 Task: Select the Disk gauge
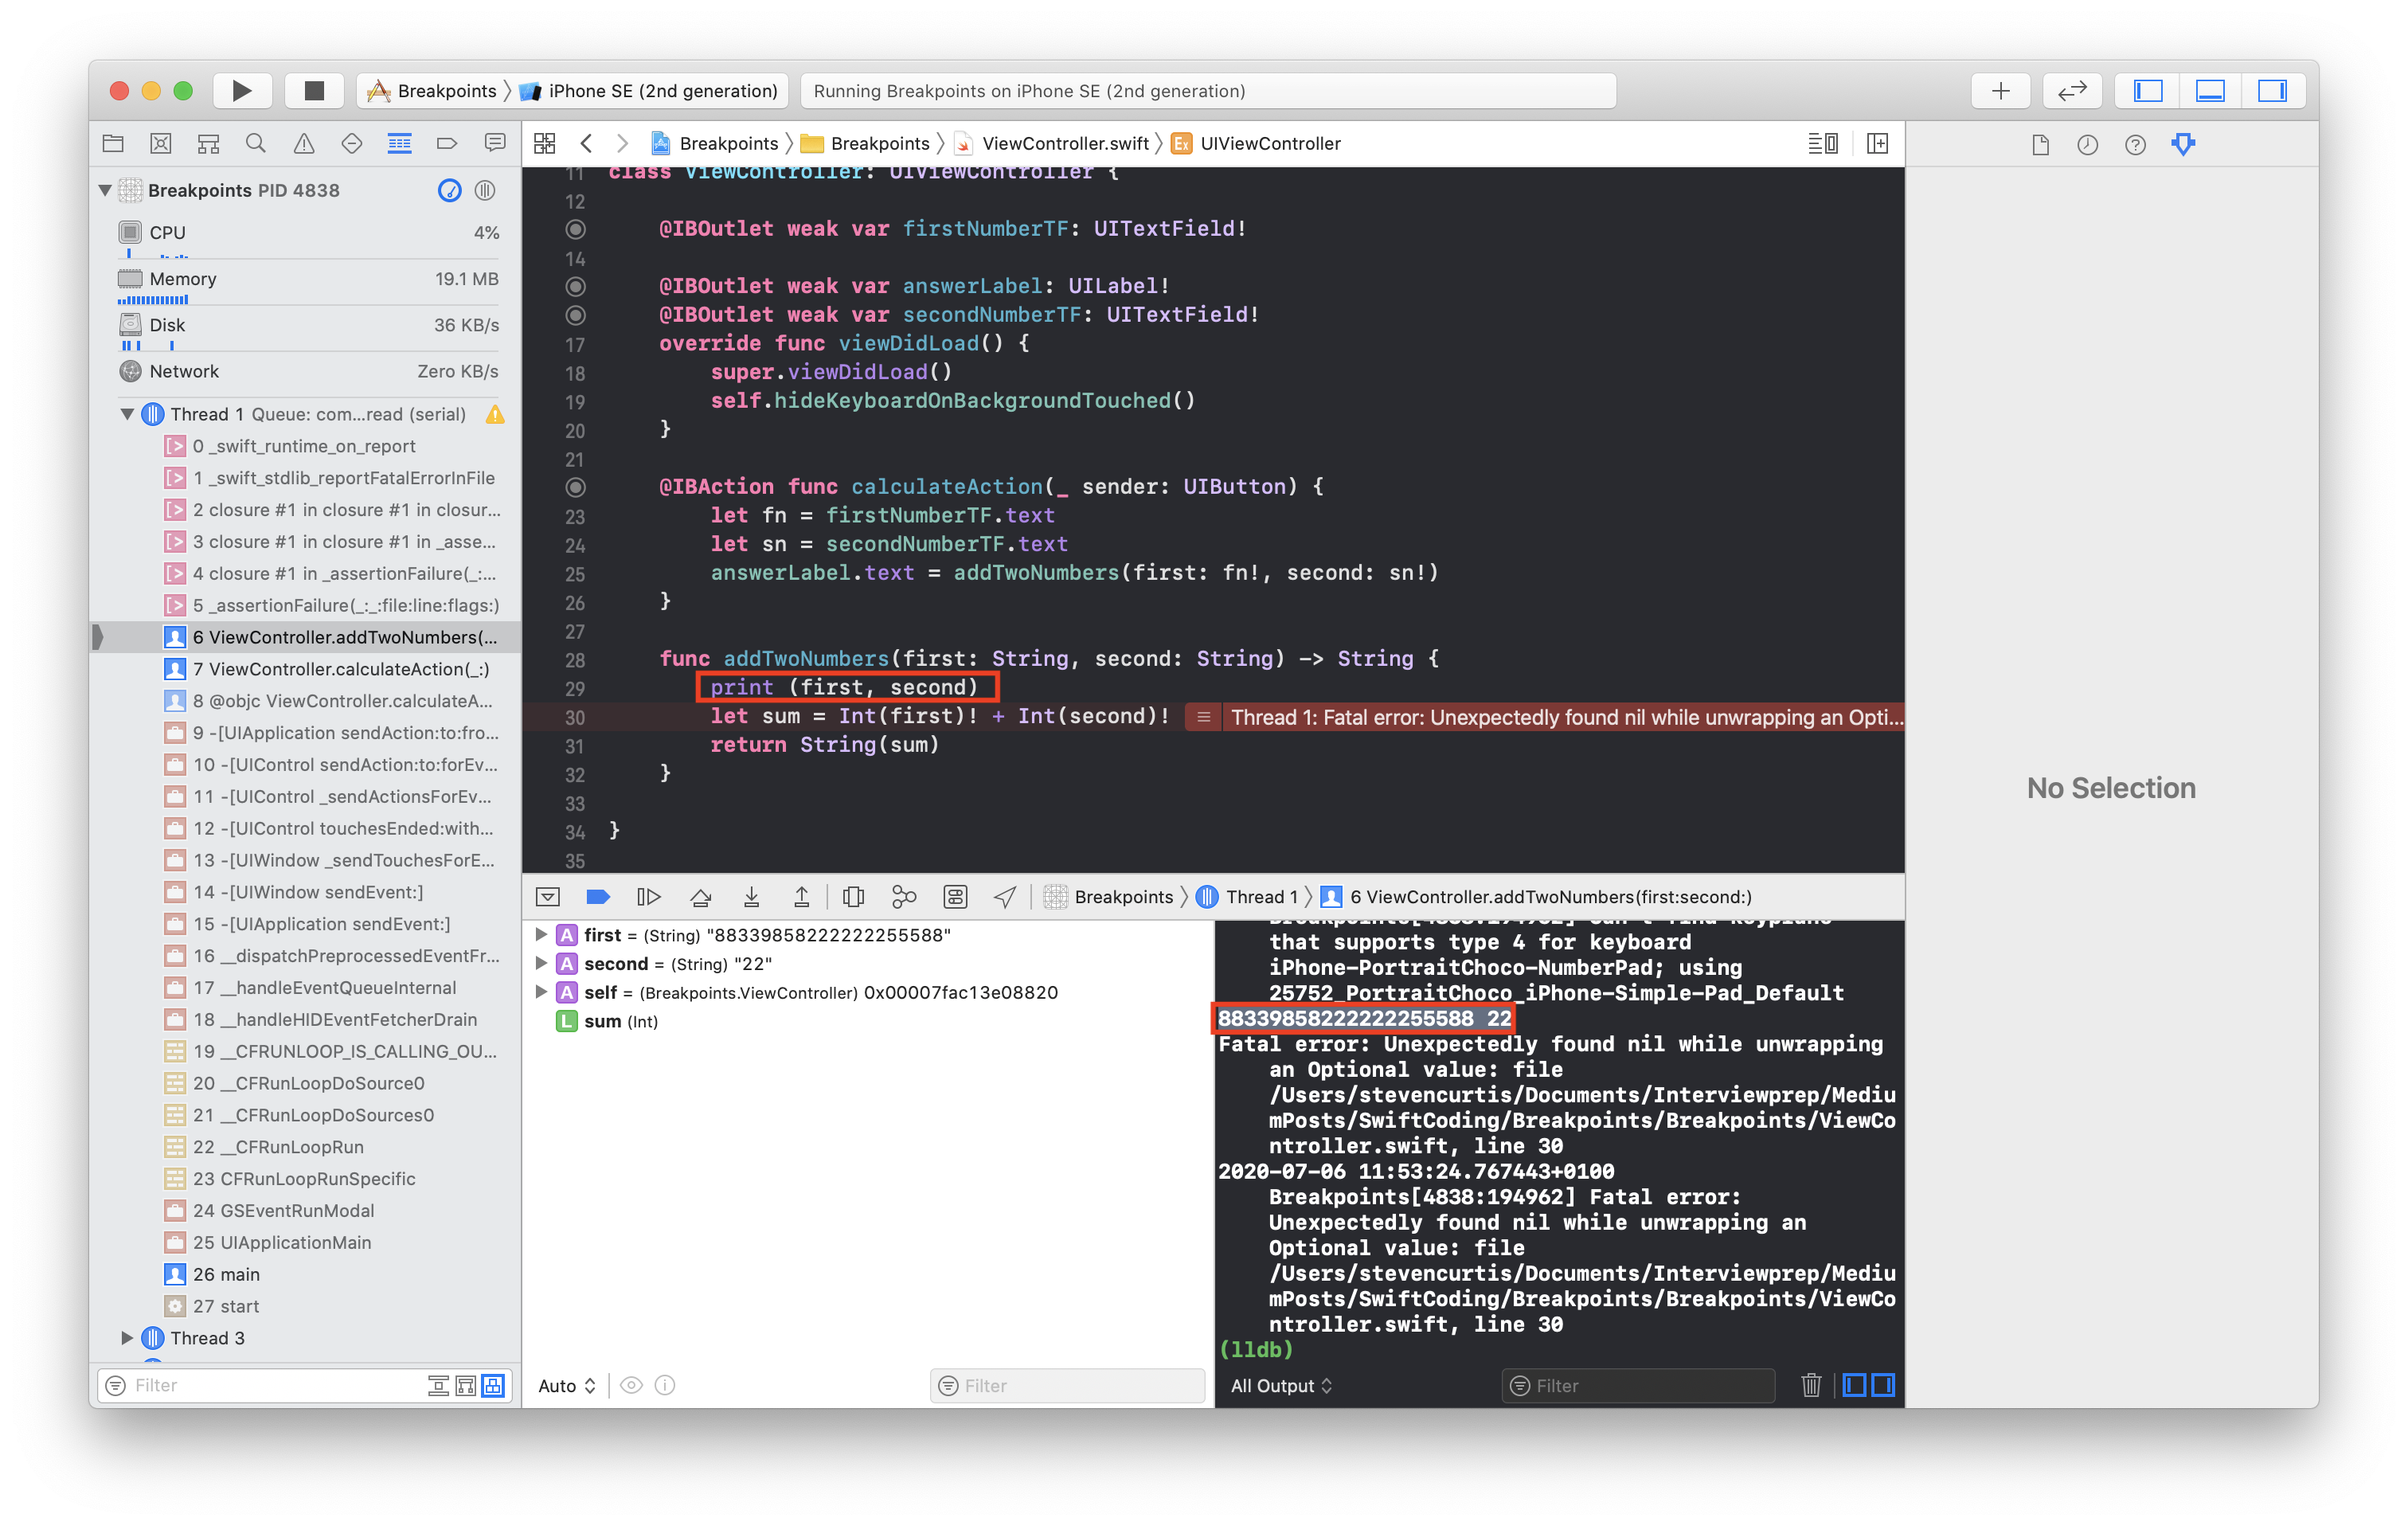coord(308,325)
